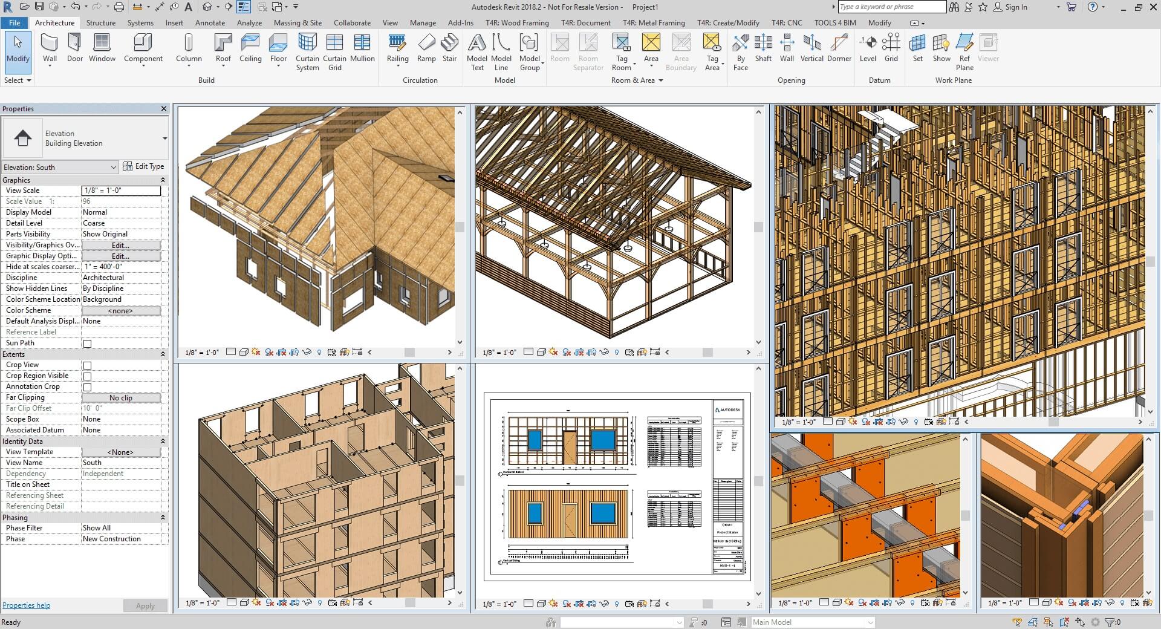Click the View Scale input field
Viewport: 1161px width, 629px height.
(x=121, y=191)
